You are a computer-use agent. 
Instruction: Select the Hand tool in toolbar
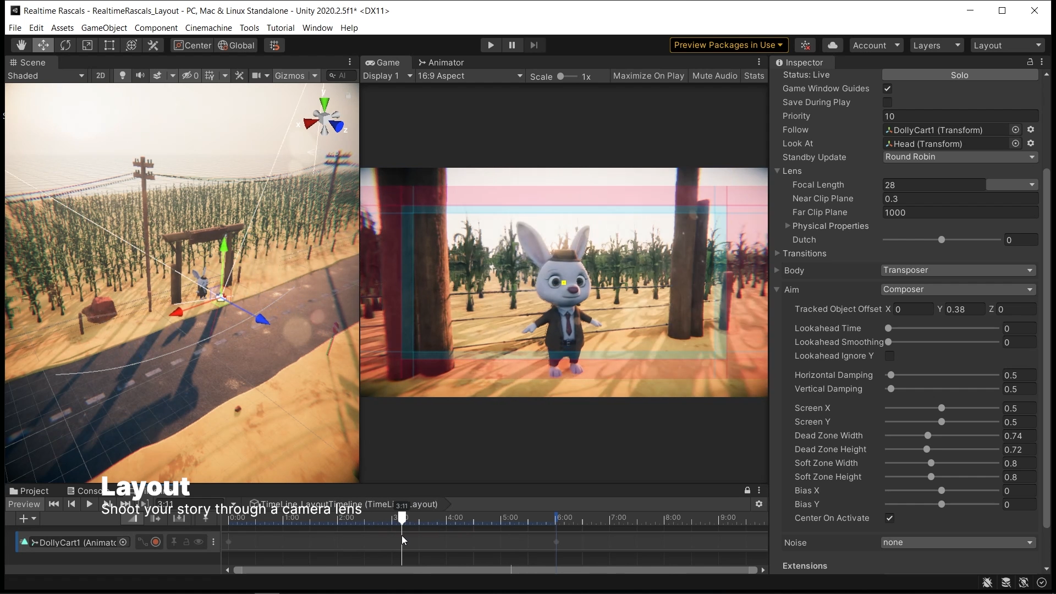(x=21, y=45)
